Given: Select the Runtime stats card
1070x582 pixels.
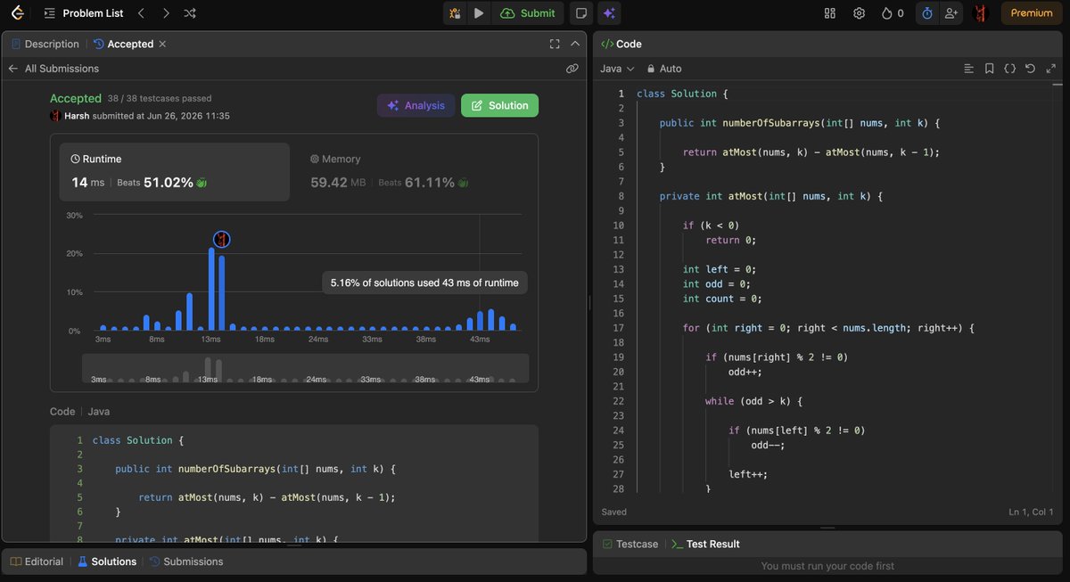Looking at the screenshot, I should [x=175, y=172].
